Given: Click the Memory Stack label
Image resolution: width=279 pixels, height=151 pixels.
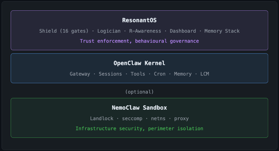Looking at the screenshot, I should [222, 31].
